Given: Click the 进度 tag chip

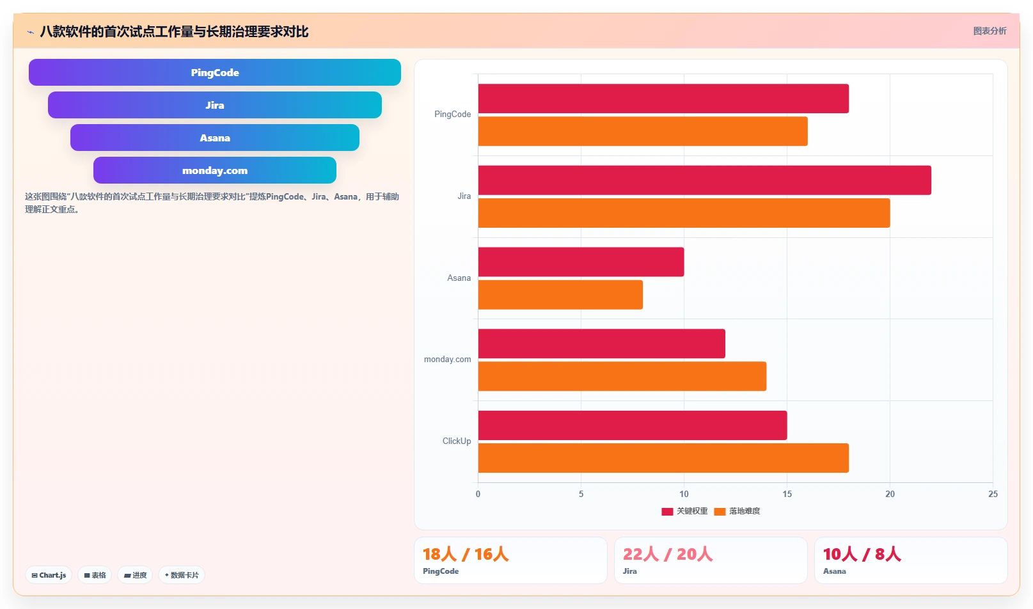Looking at the screenshot, I should [x=135, y=575].
